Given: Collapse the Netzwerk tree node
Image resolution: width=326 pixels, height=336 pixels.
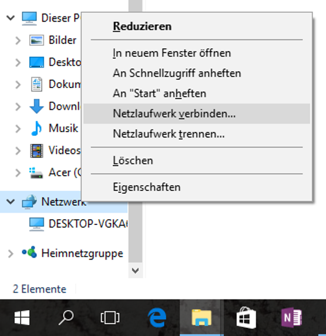Looking at the screenshot, I should click(11, 201).
